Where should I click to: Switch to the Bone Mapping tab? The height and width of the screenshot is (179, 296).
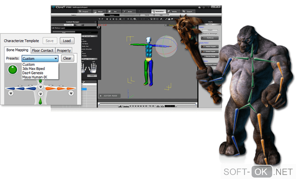[17, 50]
